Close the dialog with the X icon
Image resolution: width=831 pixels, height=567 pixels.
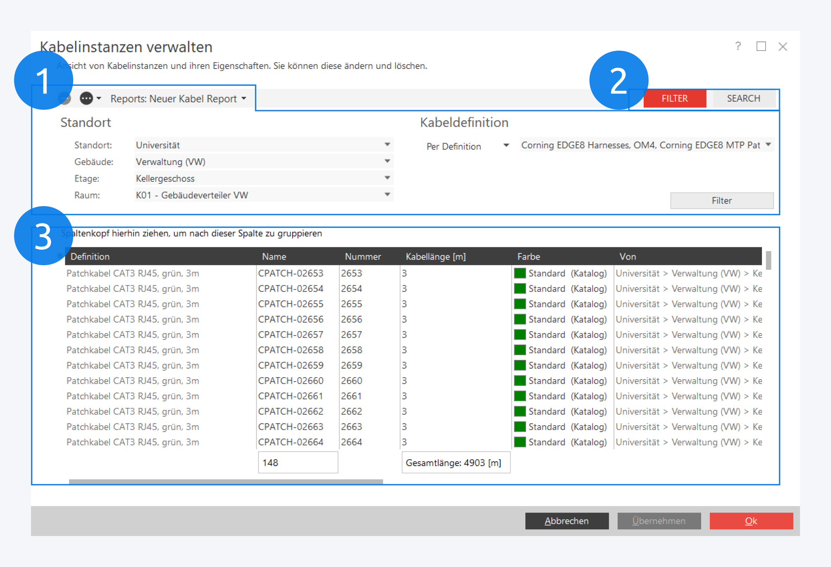[783, 46]
